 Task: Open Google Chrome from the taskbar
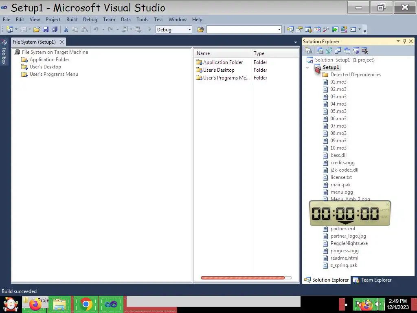[x=86, y=304]
